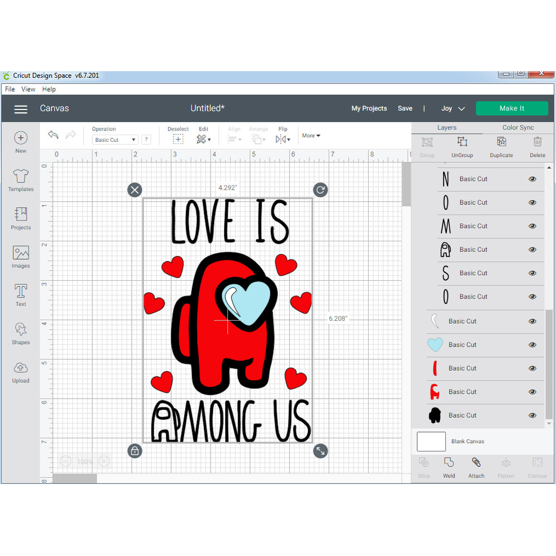
Task: Toggle visibility of the black figure layer
Action: pos(532,415)
